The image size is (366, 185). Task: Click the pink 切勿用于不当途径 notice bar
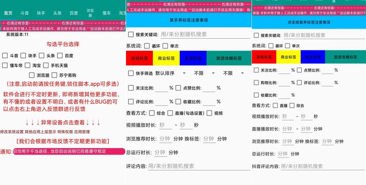69,151
